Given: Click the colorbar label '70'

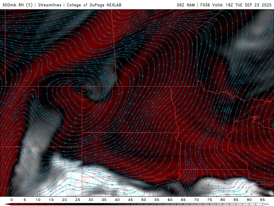Looking at the screenshot, I should 196,200.
